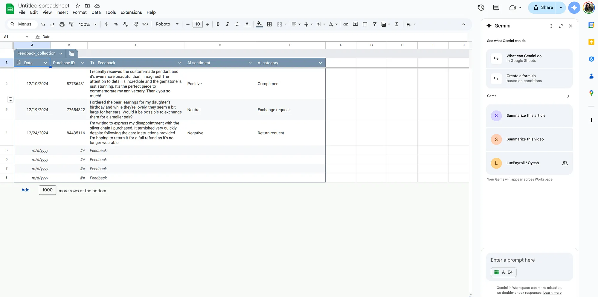Toggle strikethrough formatting
The image size is (598, 297).
[x=237, y=24]
